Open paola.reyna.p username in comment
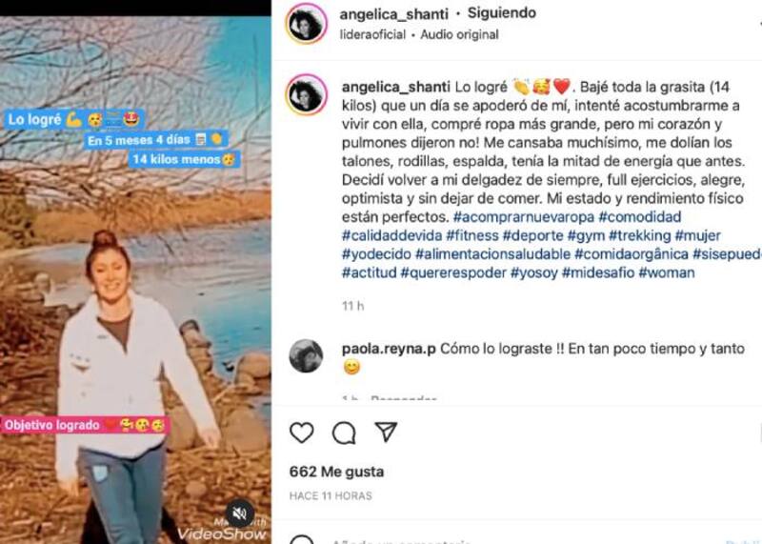The image size is (762, 544). tap(389, 349)
